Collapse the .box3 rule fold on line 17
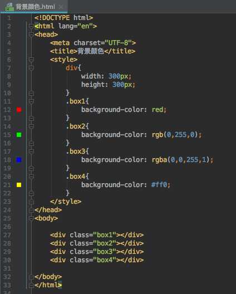Image resolution: width=236 pixels, height=294 pixels. [x=32, y=151]
